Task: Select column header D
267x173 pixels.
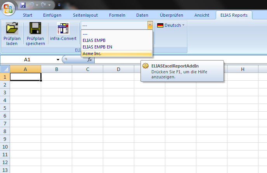Action: (x=118, y=69)
